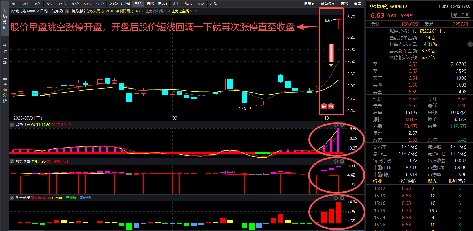Close the 趋势共振 indicator panel
This screenshot has height=231, width=473.
pos(342,125)
